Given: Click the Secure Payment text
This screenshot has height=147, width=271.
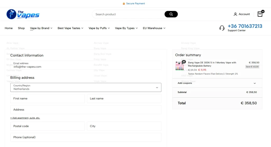Looking at the screenshot, I should click(135, 3).
